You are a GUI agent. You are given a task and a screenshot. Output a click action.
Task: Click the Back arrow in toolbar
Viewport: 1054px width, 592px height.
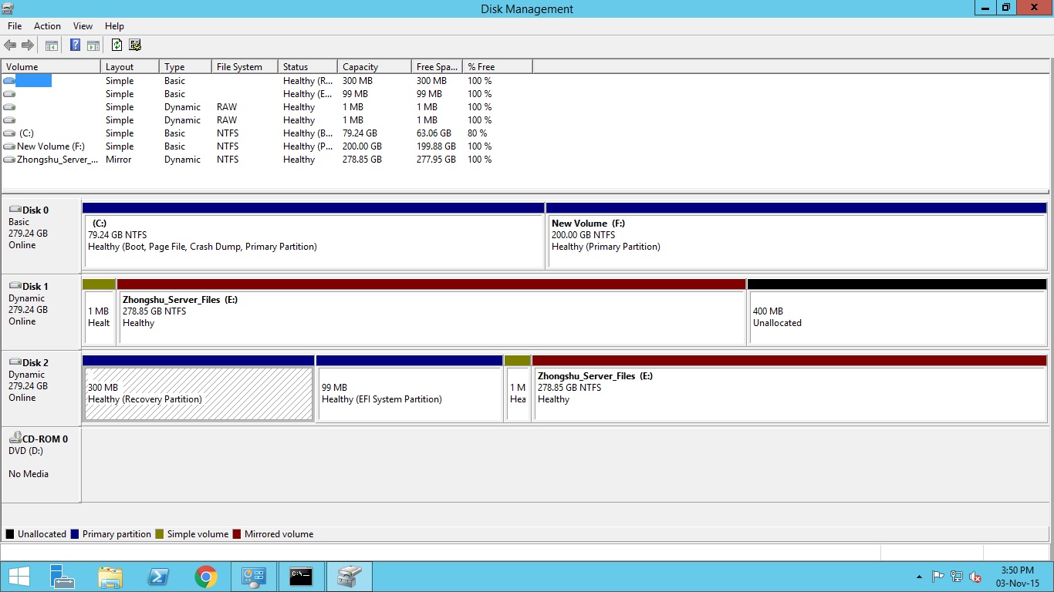point(10,45)
